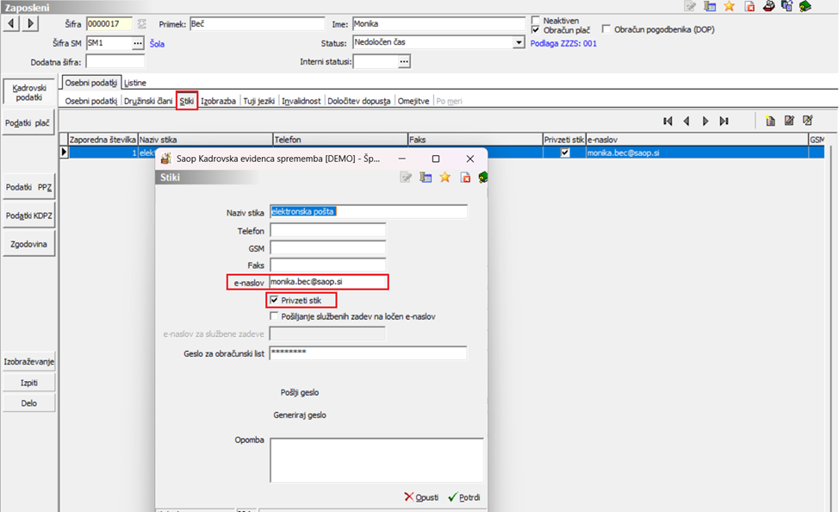
Task: Open Omejitve sub-tab
Action: pos(413,101)
